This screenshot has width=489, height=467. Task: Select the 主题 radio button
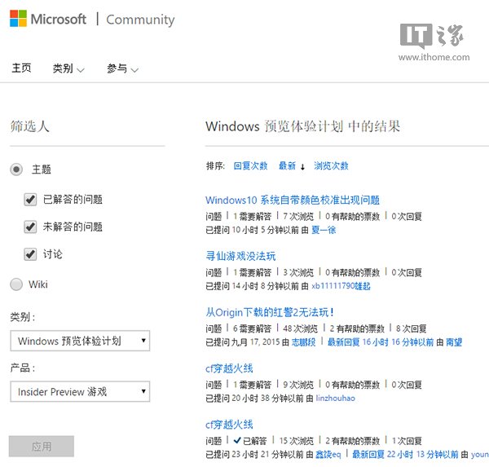click(16, 170)
